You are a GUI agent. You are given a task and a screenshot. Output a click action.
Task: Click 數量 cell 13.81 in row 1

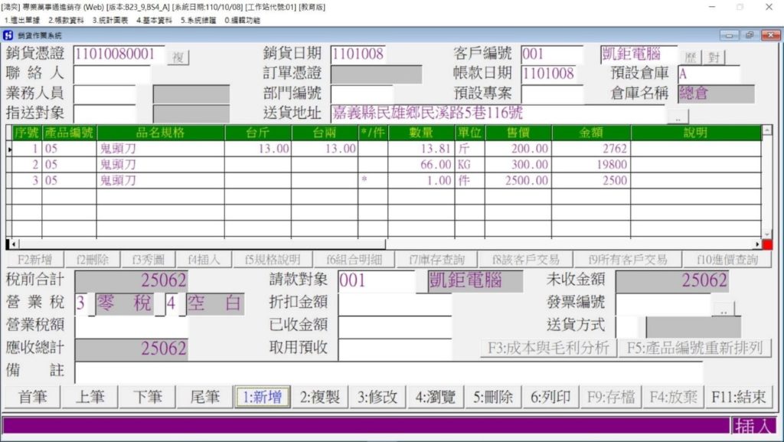[421, 149]
